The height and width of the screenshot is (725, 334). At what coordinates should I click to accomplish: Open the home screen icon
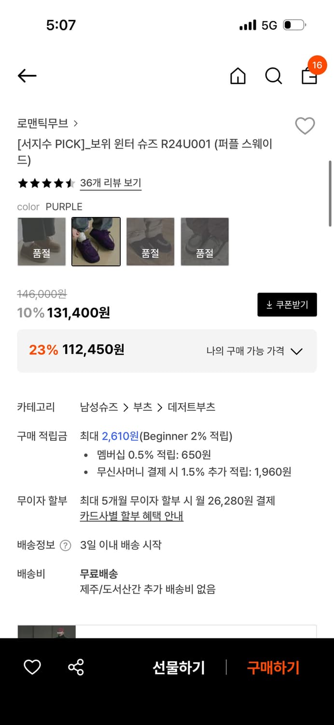click(x=237, y=76)
